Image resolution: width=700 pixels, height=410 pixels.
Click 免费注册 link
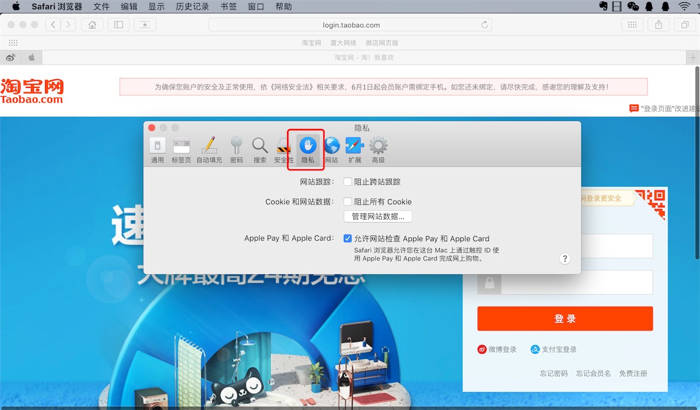(633, 373)
